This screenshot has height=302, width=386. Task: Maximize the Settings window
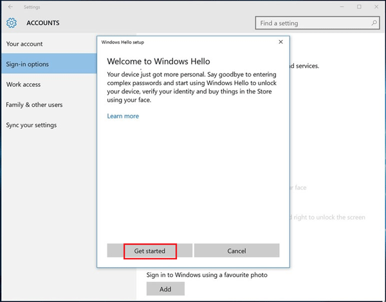pos(359,7)
